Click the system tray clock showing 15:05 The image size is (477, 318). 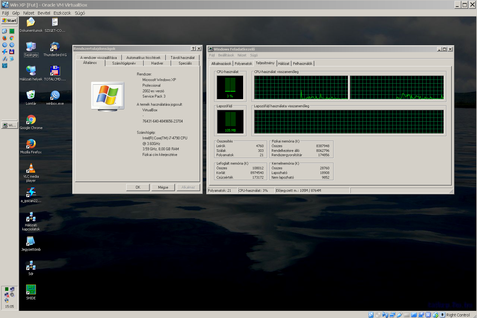10,306
